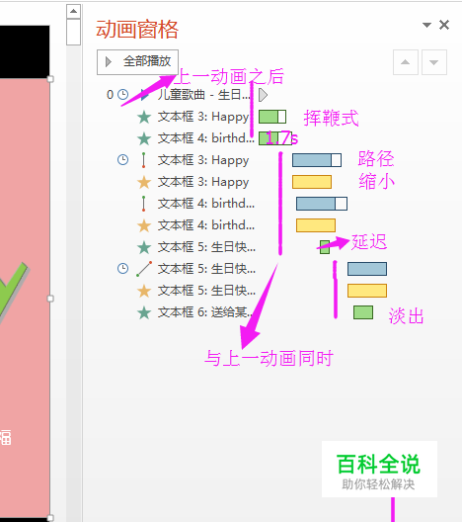462x522 pixels.
Task: Click yellow timeline bar of 文本框 4 emphasis
Action: [316, 225]
